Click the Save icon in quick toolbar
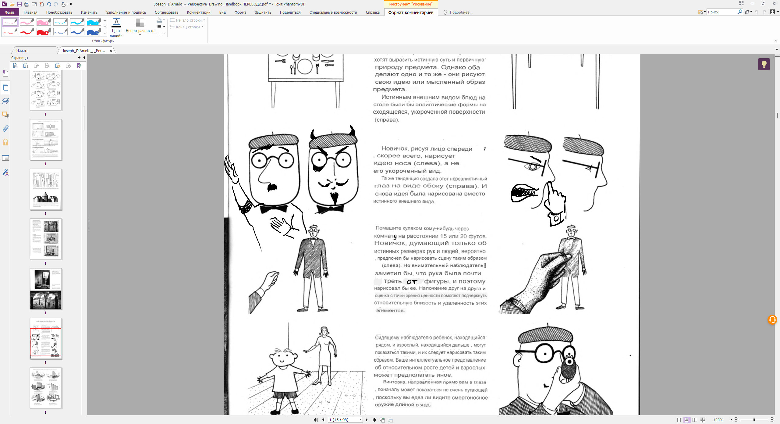 pyautogui.click(x=19, y=4)
